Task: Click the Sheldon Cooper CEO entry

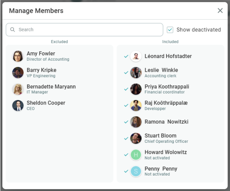Action: pos(46,105)
